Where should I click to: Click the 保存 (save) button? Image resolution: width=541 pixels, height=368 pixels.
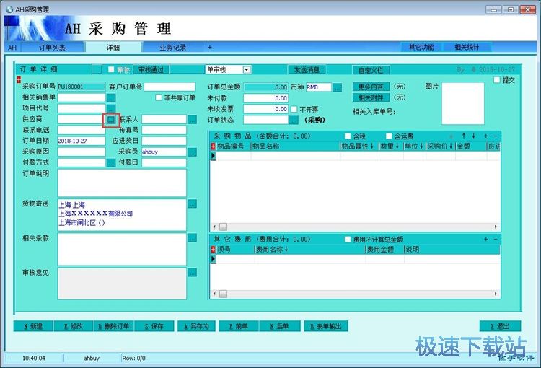pyautogui.click(x=154, y=326)
